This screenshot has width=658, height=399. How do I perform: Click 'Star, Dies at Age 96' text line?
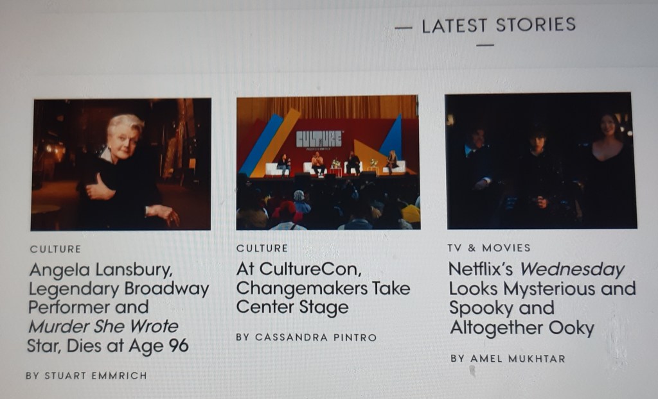pyautogui.click(x=108, y=346)
